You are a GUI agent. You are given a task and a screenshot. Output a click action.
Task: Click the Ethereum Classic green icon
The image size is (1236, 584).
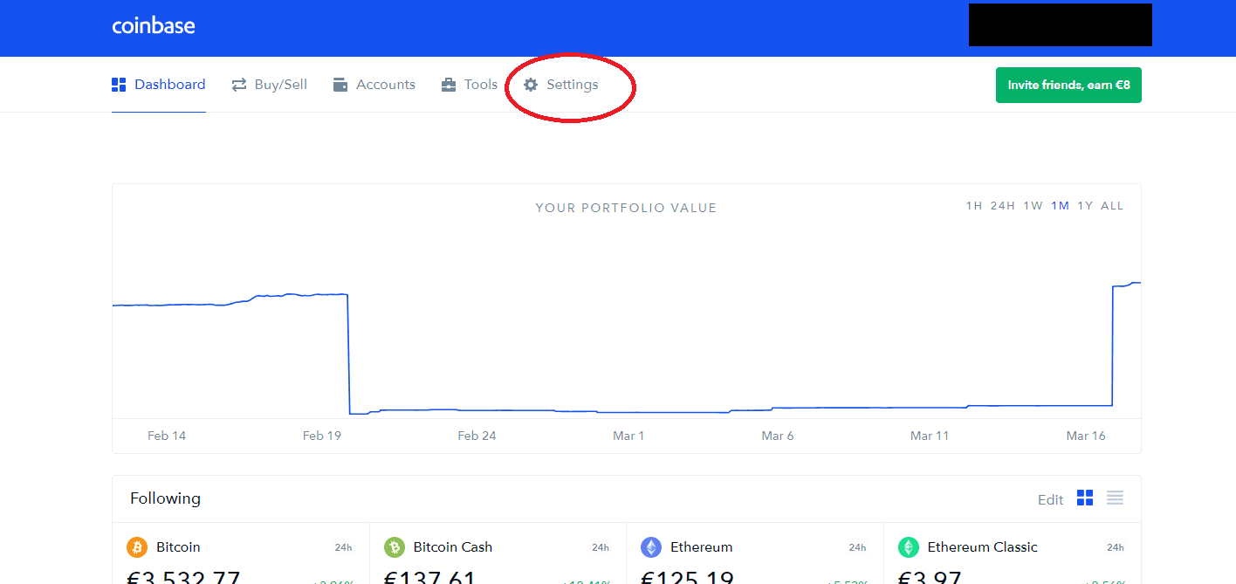pos(909,547)
